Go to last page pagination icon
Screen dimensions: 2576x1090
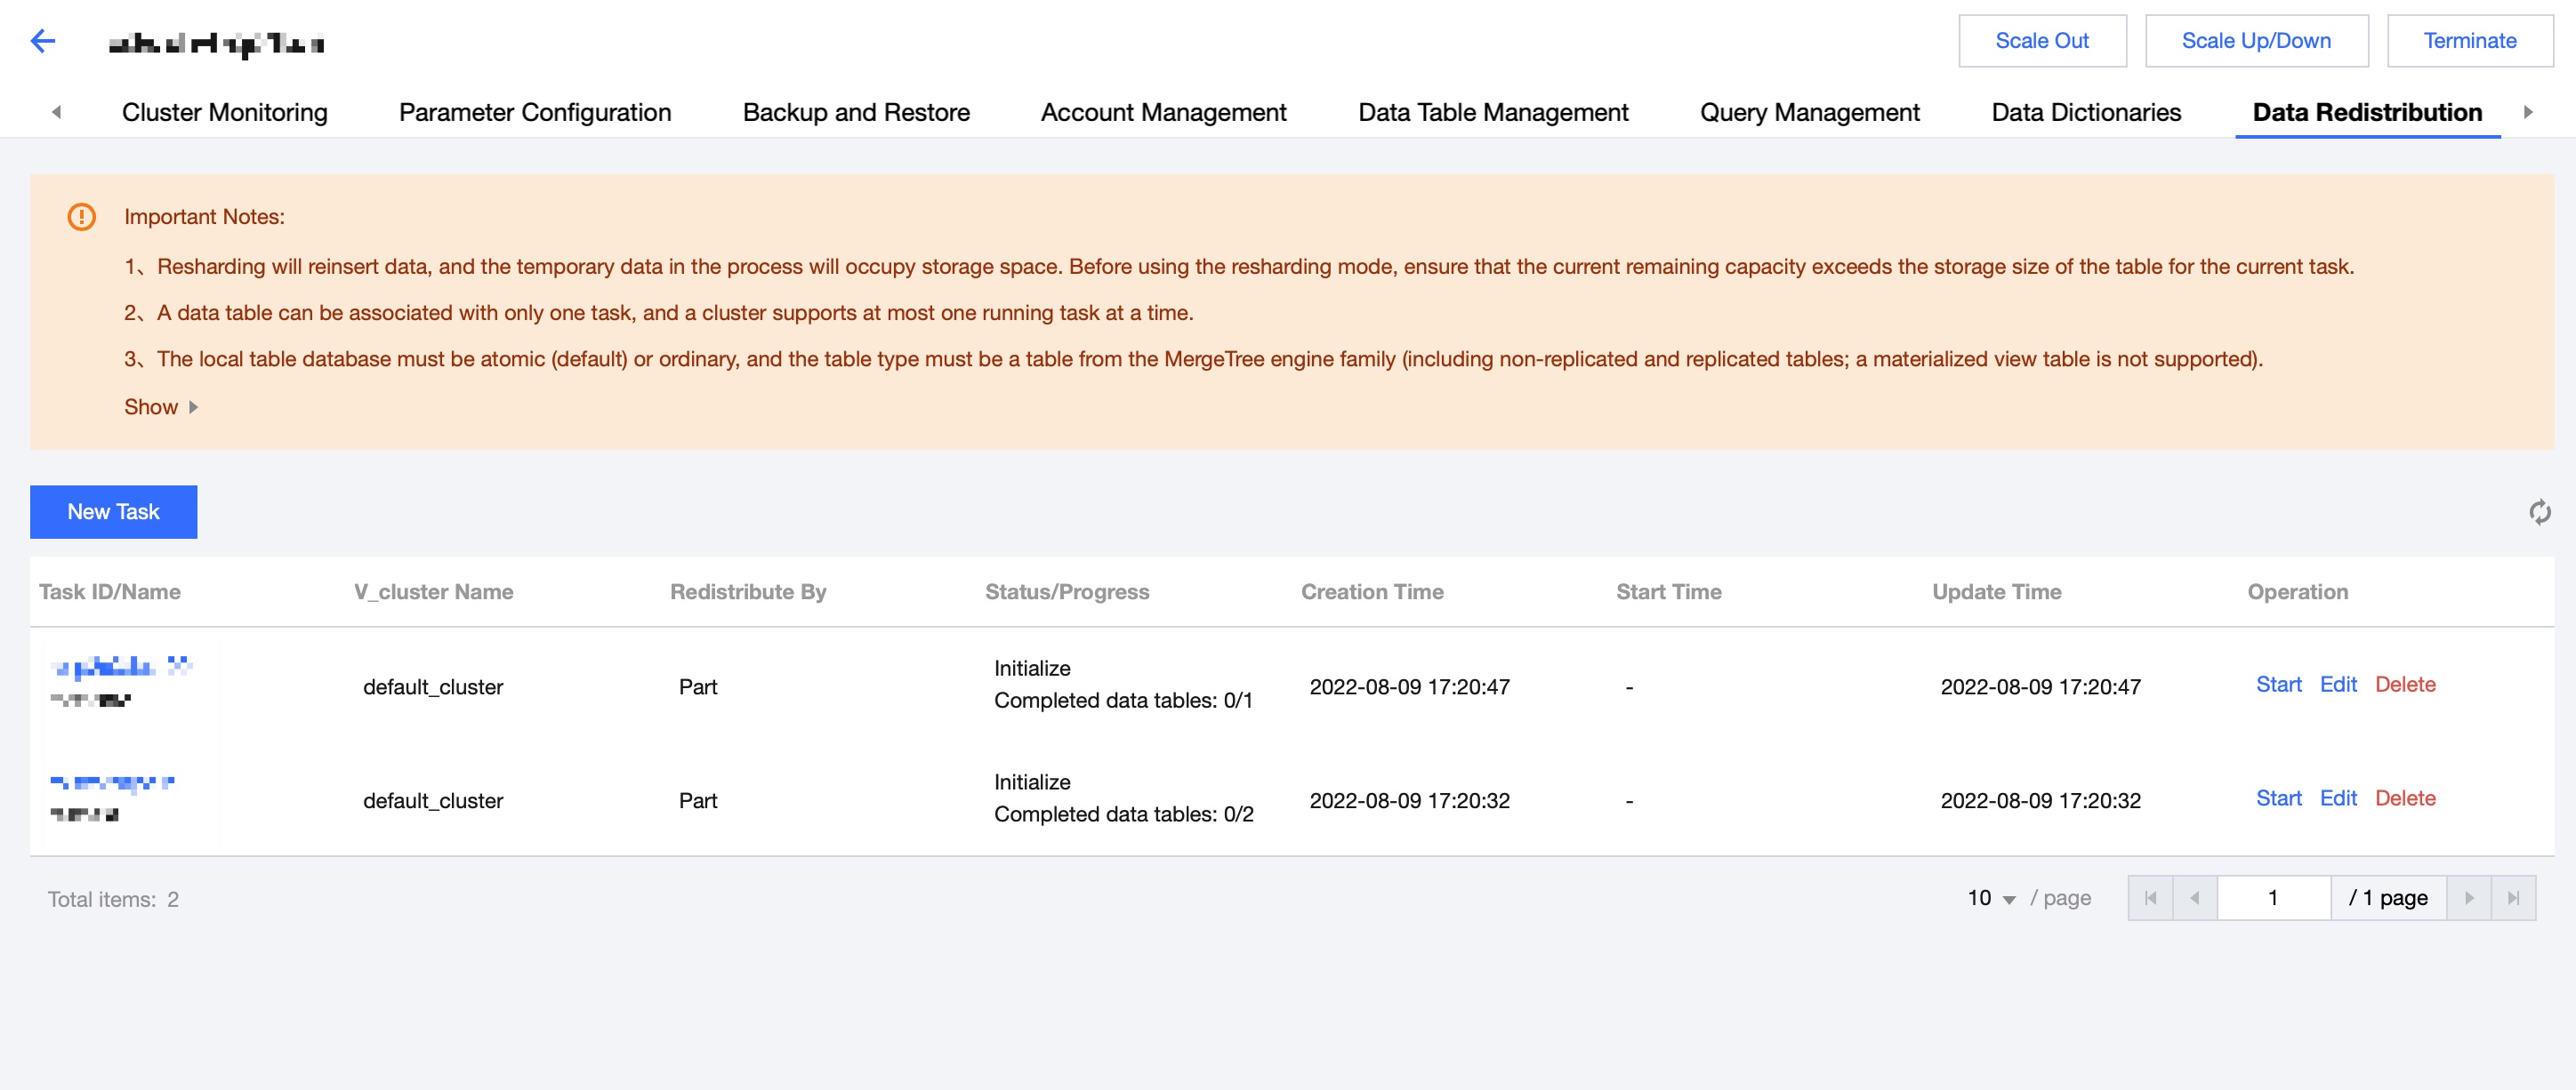[2513, 898]
